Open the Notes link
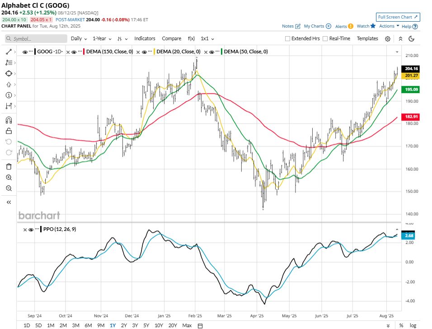 coord(291,26)
